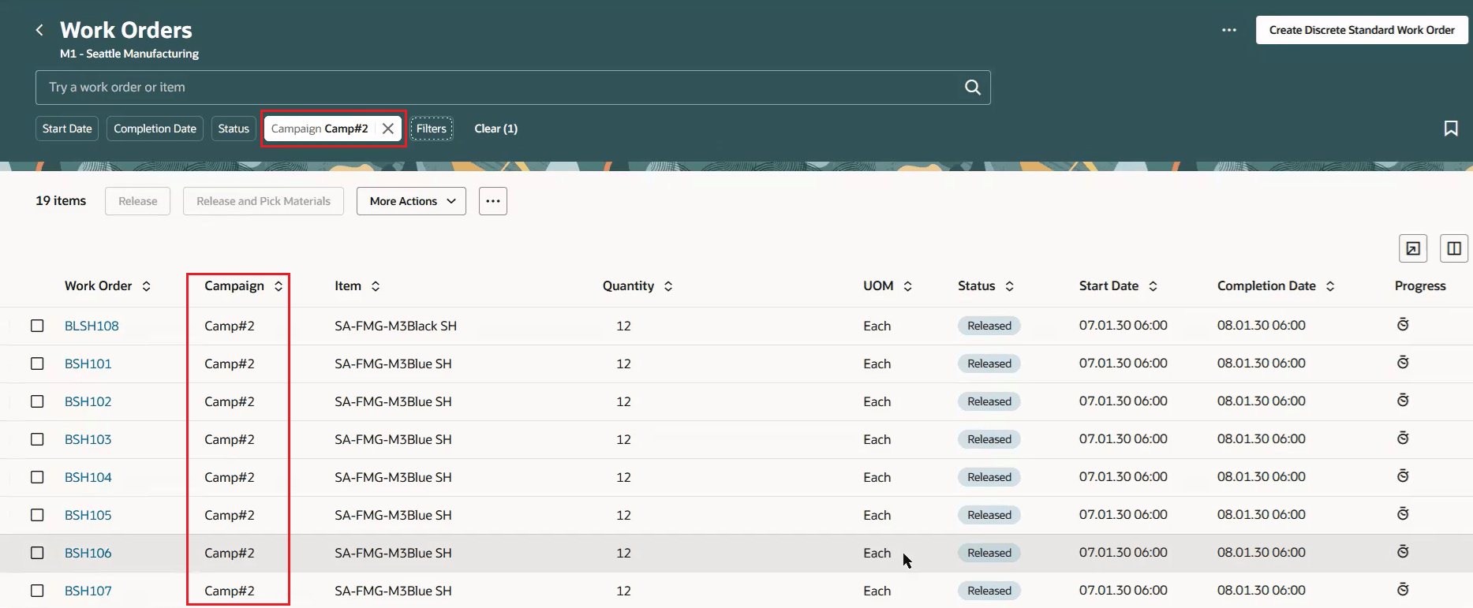1473x608 pixels.
Task: Open the manage columns icon
Action: click(1454, 248)
